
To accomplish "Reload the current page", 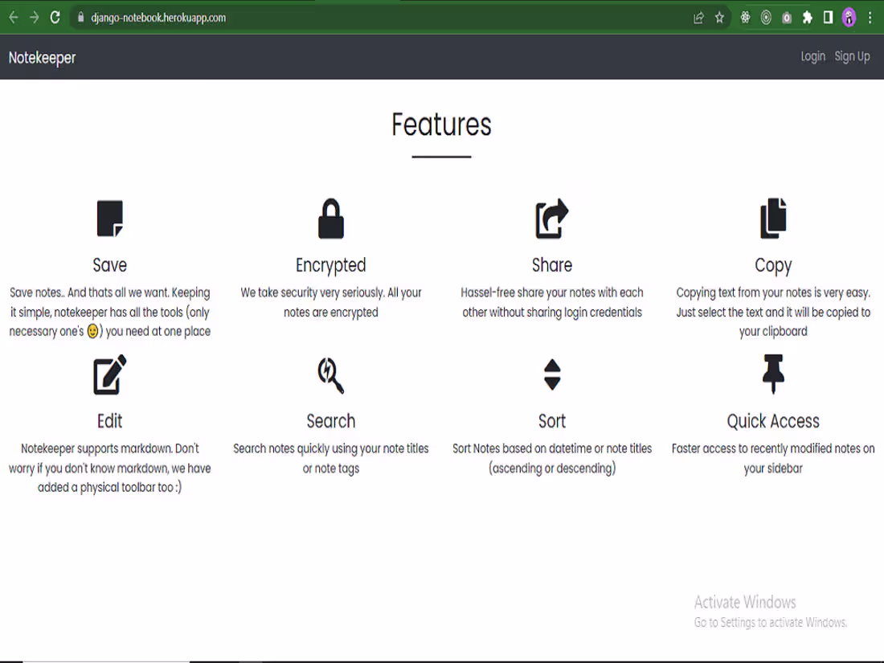I will pos(55,16).
